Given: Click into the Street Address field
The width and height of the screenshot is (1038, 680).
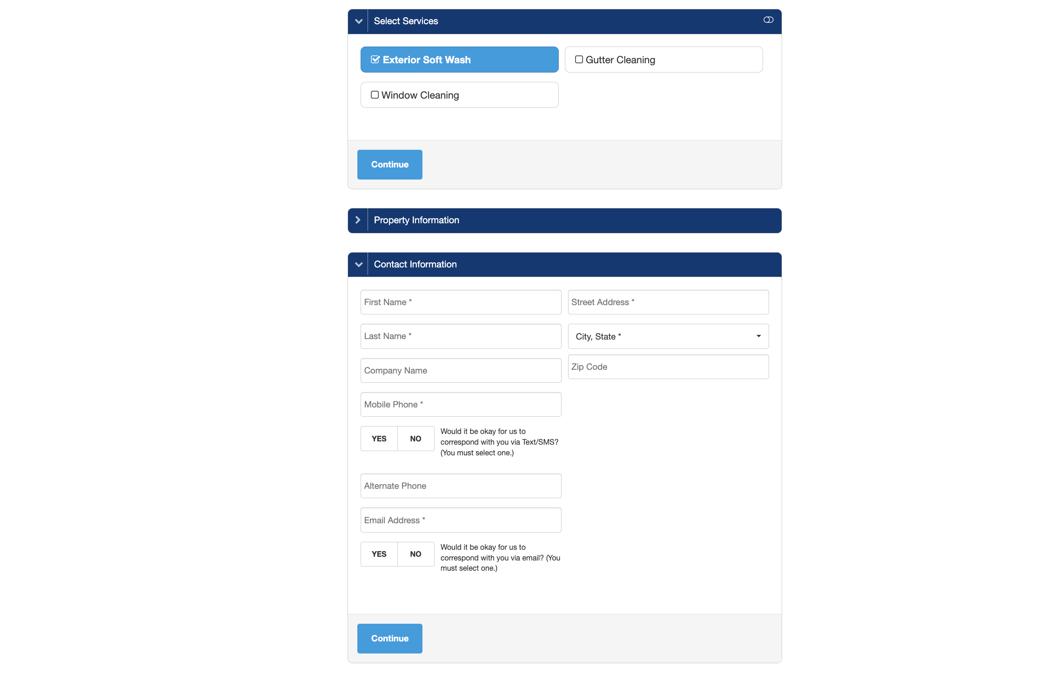Looking at the screenshot, I should [x=668, y=302].
